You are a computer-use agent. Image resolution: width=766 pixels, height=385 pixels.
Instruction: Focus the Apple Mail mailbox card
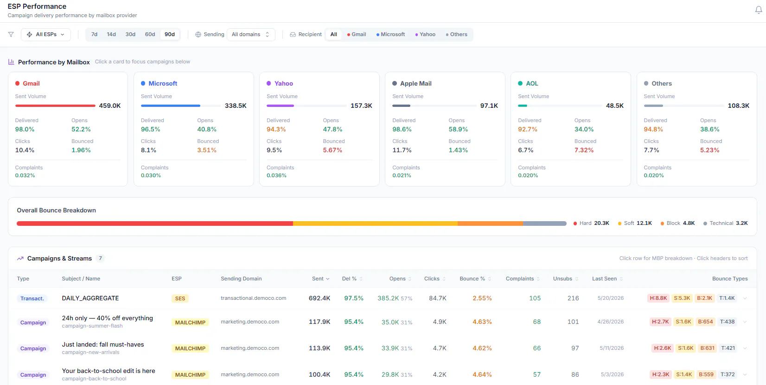[x=445, y=129]
